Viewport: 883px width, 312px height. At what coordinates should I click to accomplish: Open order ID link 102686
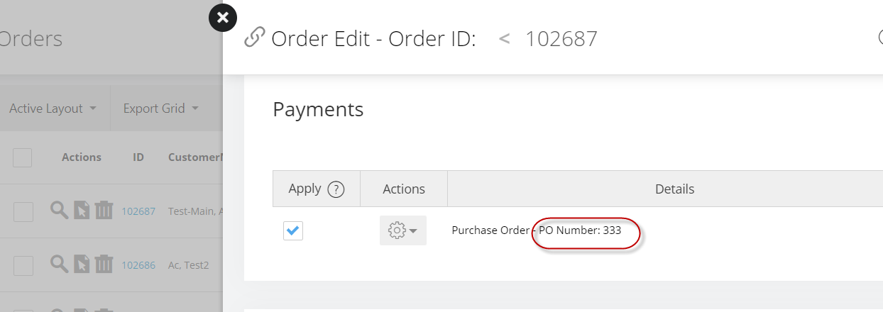pyautogui.click(x=138, y=265)
